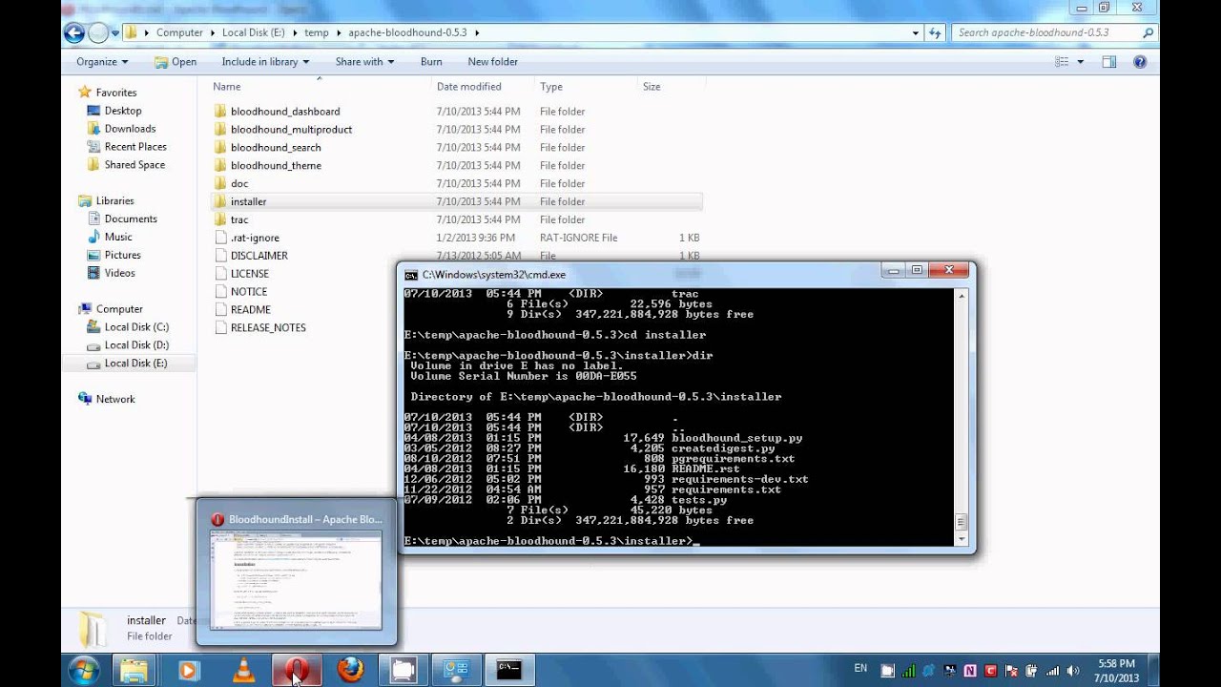The image size is (1221, 687).
Task: Select Local Disk (C:) in navigation pane
Action: click(136, 327)
